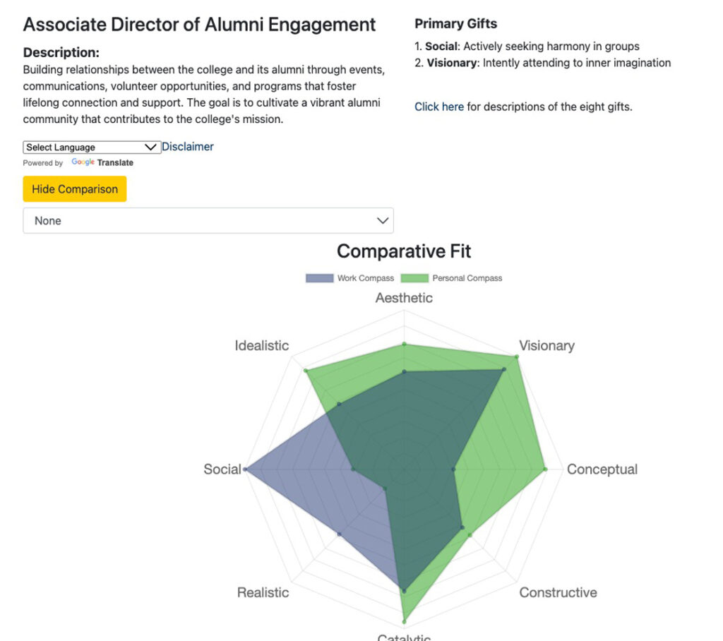Click the Comparative Fit chart title

click(x=404, y=251)
